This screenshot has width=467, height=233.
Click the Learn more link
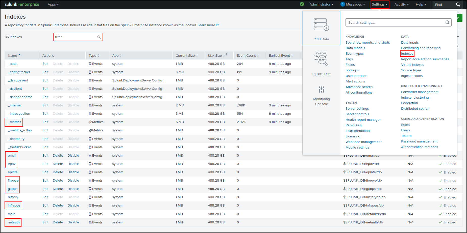pyautogui.click(x=206, y=25)
